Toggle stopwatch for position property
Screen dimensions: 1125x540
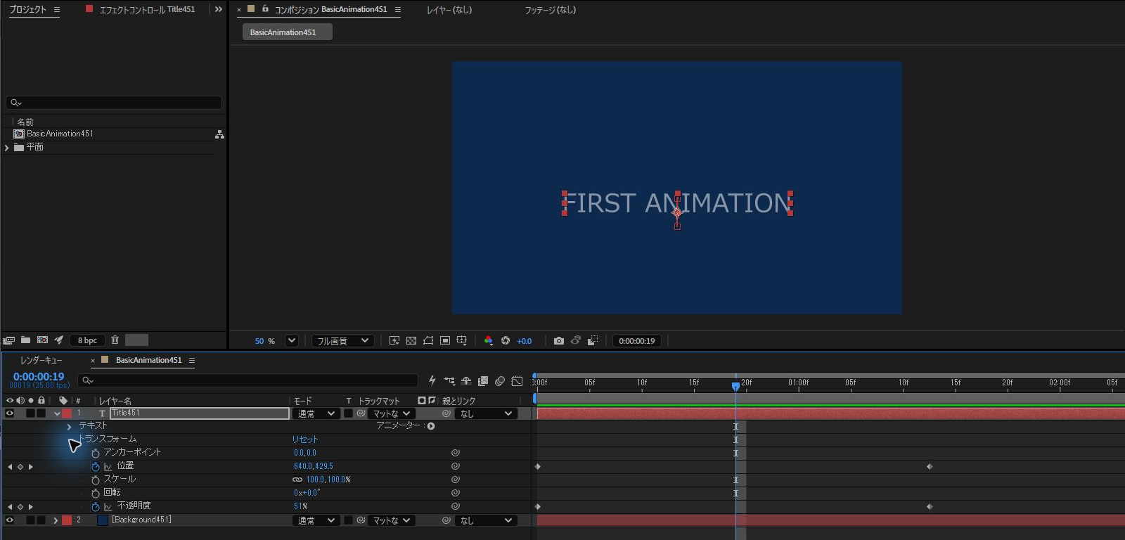[96, 466]
